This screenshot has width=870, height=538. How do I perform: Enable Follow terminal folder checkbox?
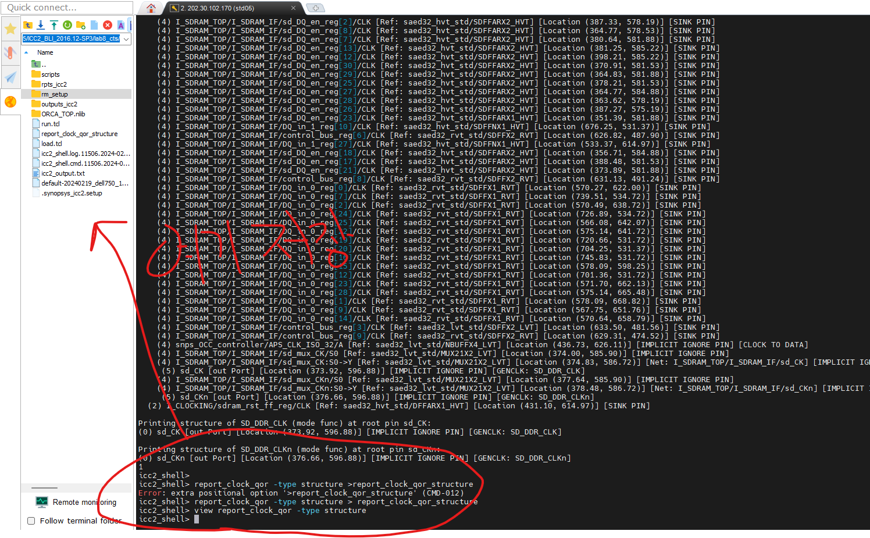31,521
